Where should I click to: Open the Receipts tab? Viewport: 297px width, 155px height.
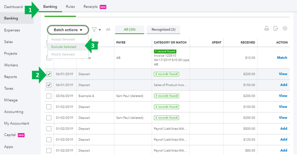tap(90, 7)
